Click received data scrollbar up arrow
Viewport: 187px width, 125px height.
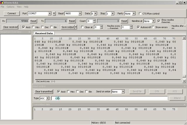click(184, 38)
